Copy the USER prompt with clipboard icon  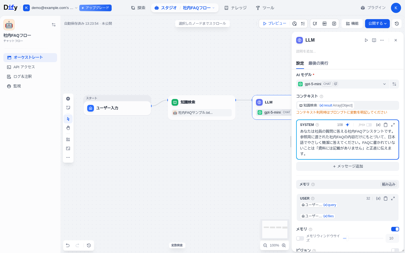point(386,198)
